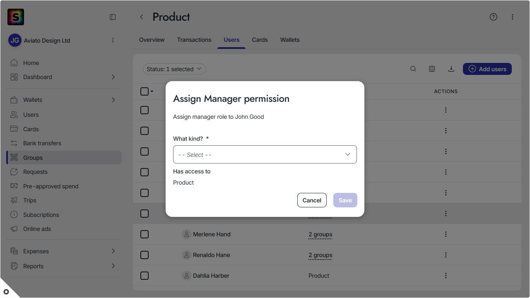Open settings gear in bottom corner

click(6, 291)
